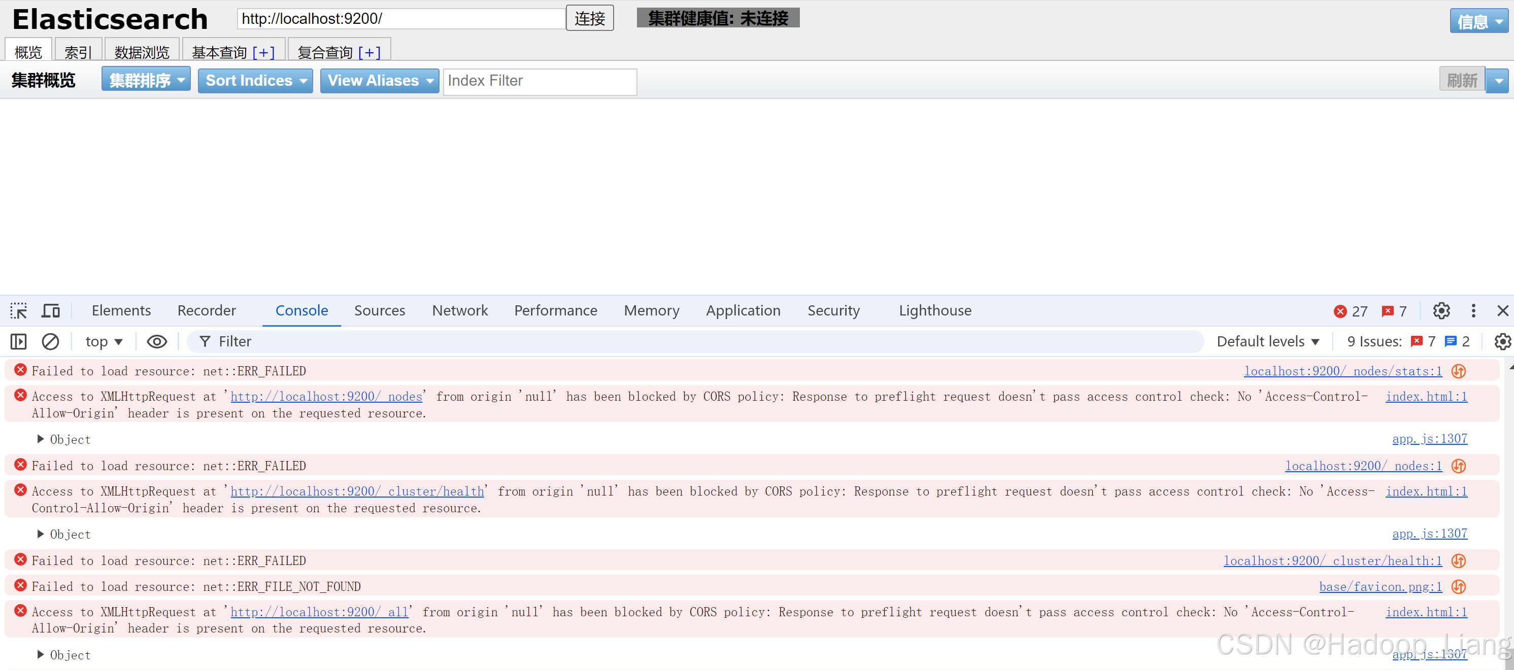Expand Object under the _all CORS error
Viewport: 1514px width, 670px height.
pyautogui.click(x=41, y=654)
